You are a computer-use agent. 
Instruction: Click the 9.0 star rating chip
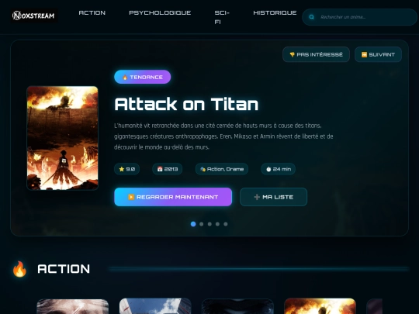tap(127, 169)
